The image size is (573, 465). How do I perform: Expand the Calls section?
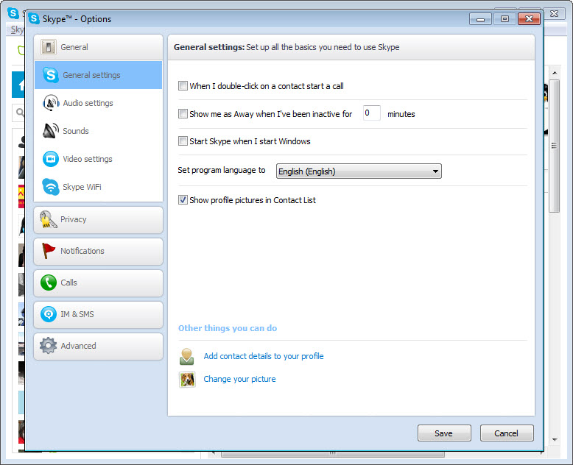tap(98, 283)
